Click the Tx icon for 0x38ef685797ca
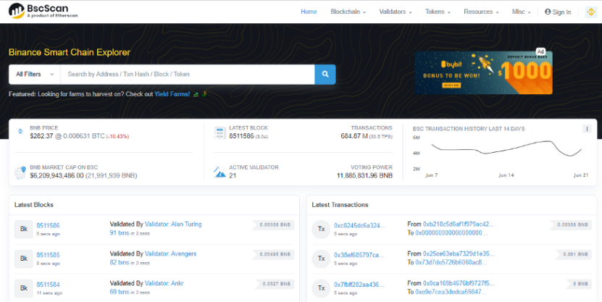This screenshot has width=602, height=302. [321, 259]
